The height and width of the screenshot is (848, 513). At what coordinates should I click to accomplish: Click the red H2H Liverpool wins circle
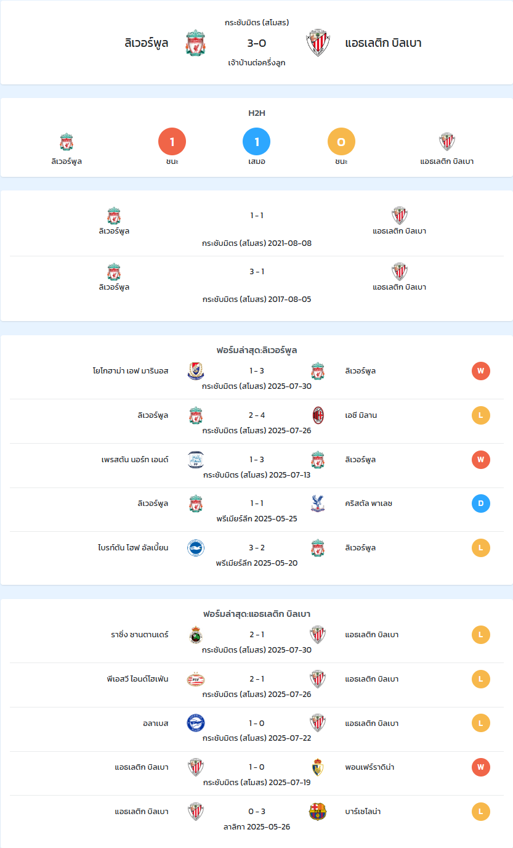(x=172, y=142)
